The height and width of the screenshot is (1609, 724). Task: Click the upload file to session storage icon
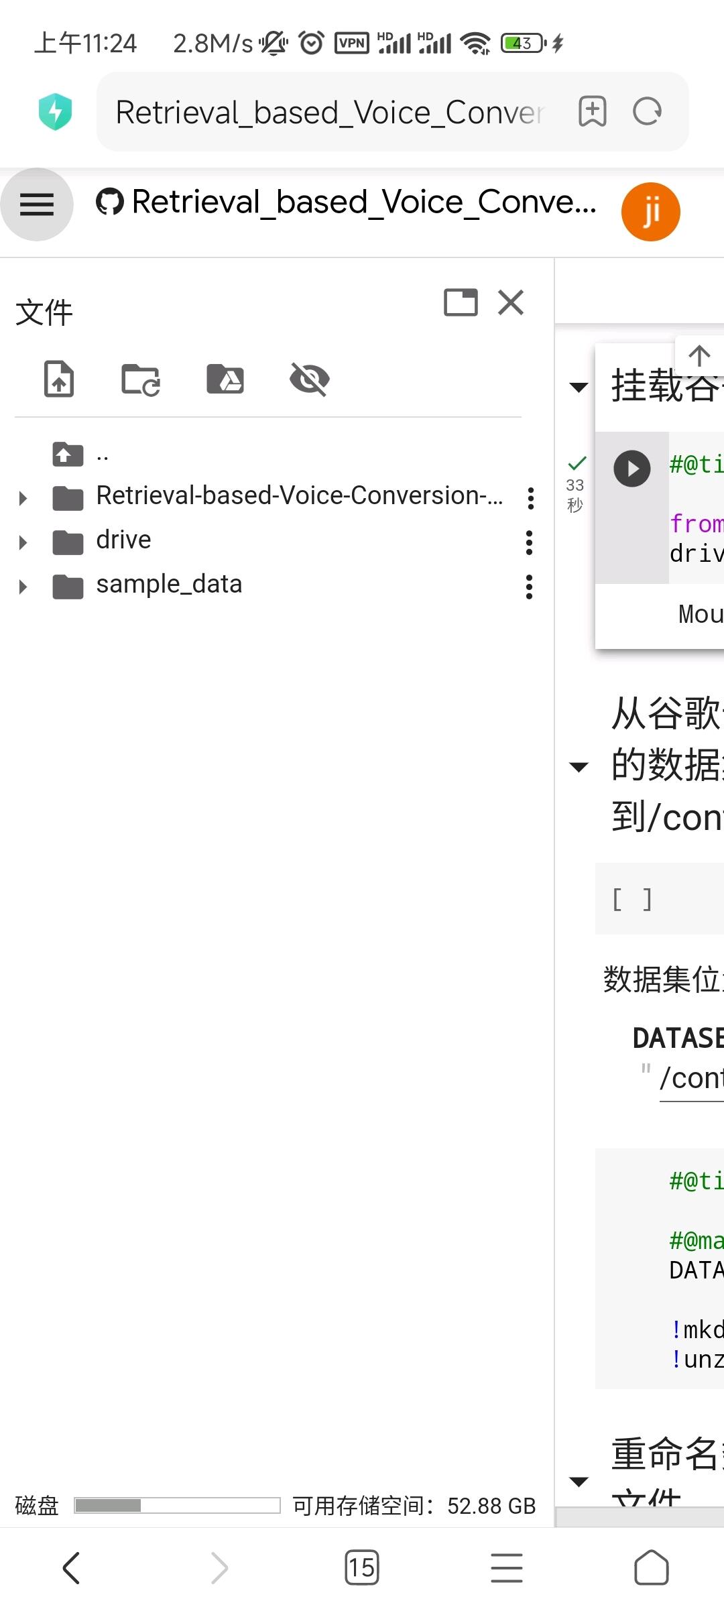point(59,379)
